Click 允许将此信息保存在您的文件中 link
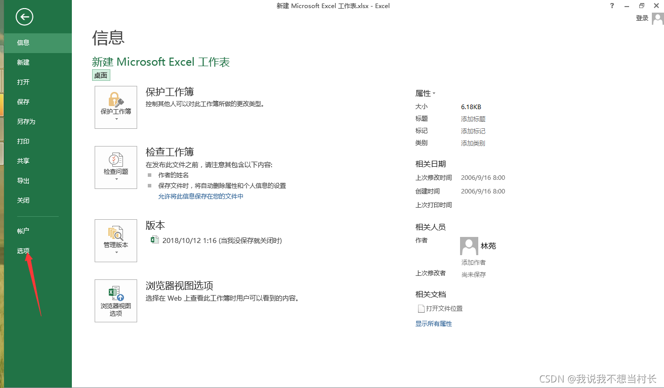Image resolution: width=664 pixels, height=388 pixels. click(201, 197)
